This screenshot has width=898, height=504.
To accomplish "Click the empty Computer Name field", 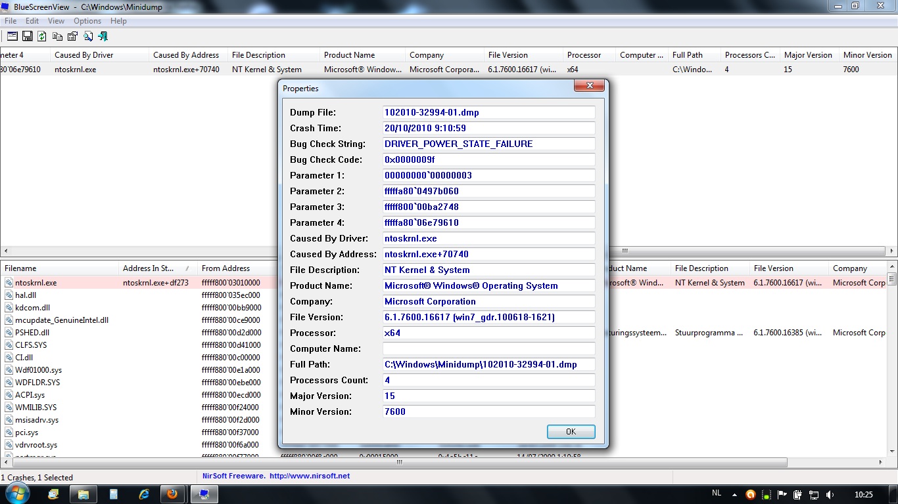I will [489, 348].
